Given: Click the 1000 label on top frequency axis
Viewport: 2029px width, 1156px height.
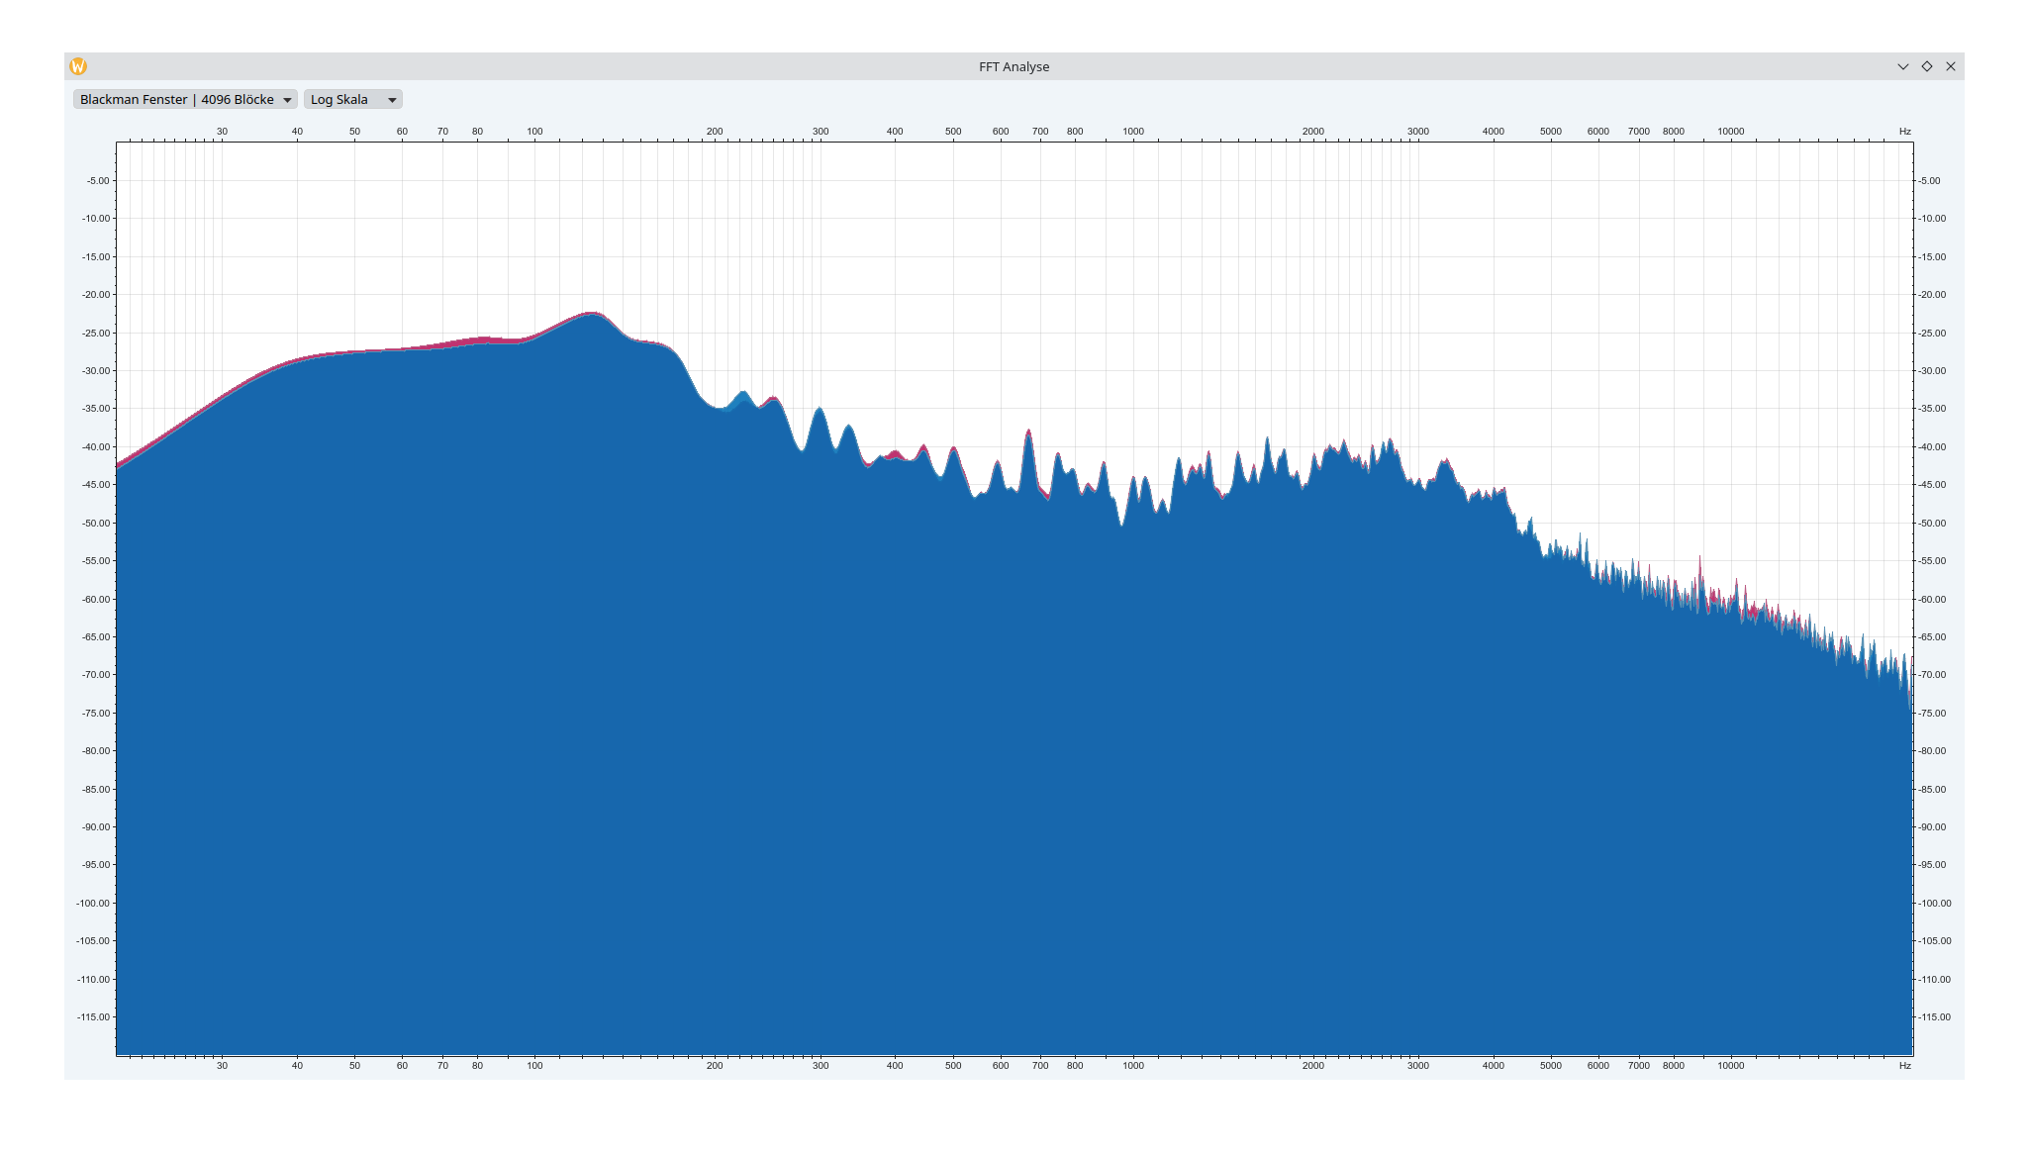Looking at the screenshot, I should pyautogui.click(x=1133, y=131).
